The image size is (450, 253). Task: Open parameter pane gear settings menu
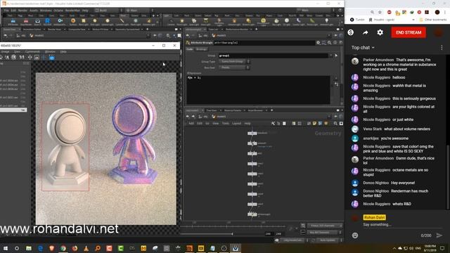point(319,42)
